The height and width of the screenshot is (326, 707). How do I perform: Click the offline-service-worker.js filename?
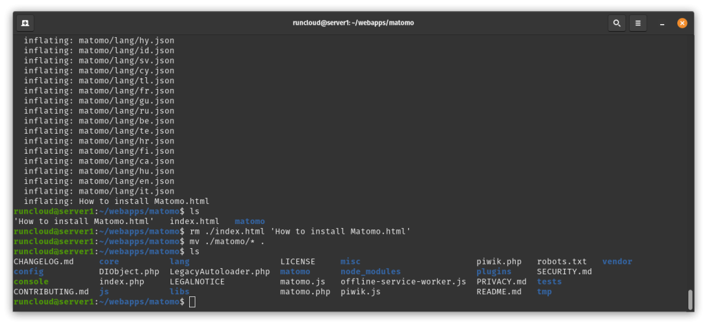click(x=403, y=282)
